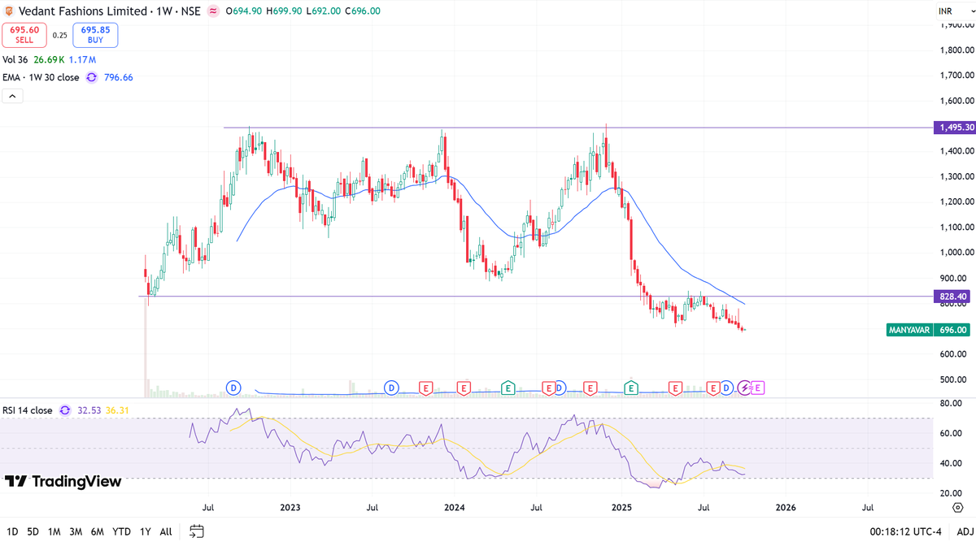Image resolution: width=976 pixels, height=546 pixels.
Task: Reload RSI 14 via its refresh icon
Action: (x=65, y=410)
